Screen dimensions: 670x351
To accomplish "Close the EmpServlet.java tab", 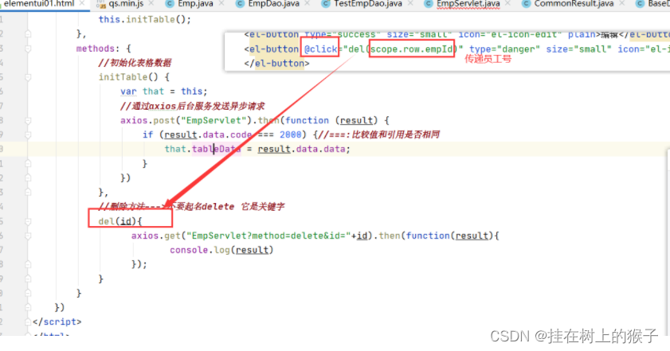I will (x=507, y=4).
